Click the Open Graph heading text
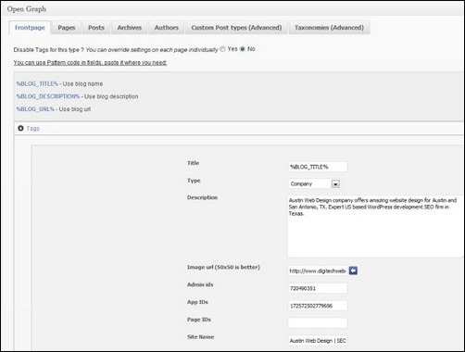This screenshot has height=352, width=465. click(27, 9)
